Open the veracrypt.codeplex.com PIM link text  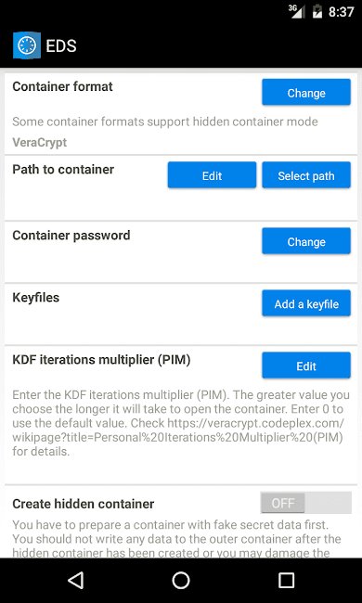click(x=177, y=430)
